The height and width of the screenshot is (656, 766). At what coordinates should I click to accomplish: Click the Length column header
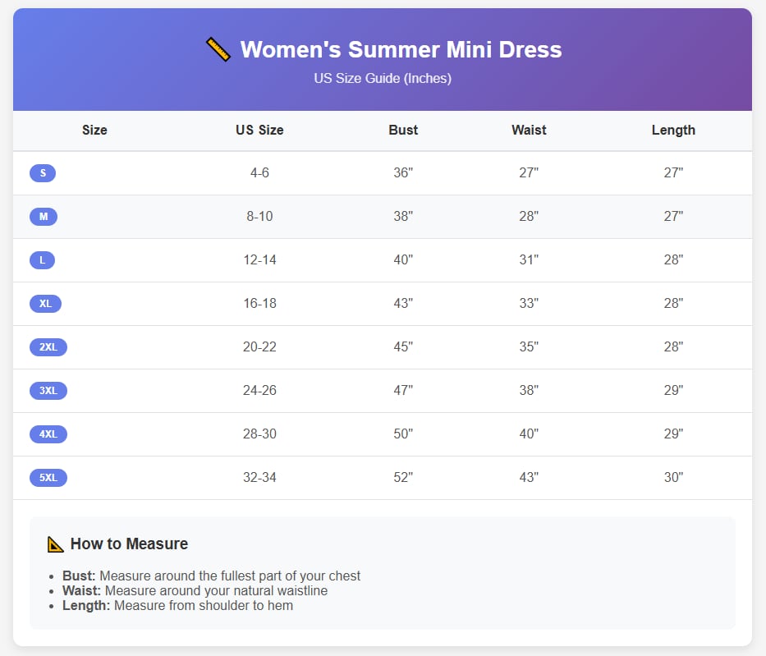(673, 130)
